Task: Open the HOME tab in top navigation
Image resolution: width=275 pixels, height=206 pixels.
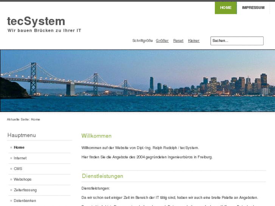Action: (x=226, y=8)
